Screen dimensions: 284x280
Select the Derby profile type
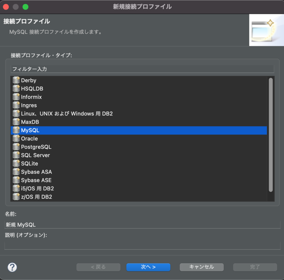click(139, 80)
